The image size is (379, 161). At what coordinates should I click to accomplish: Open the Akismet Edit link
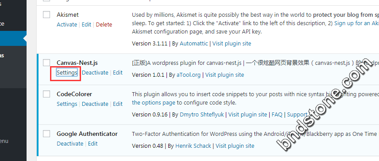tap(86, 25)
